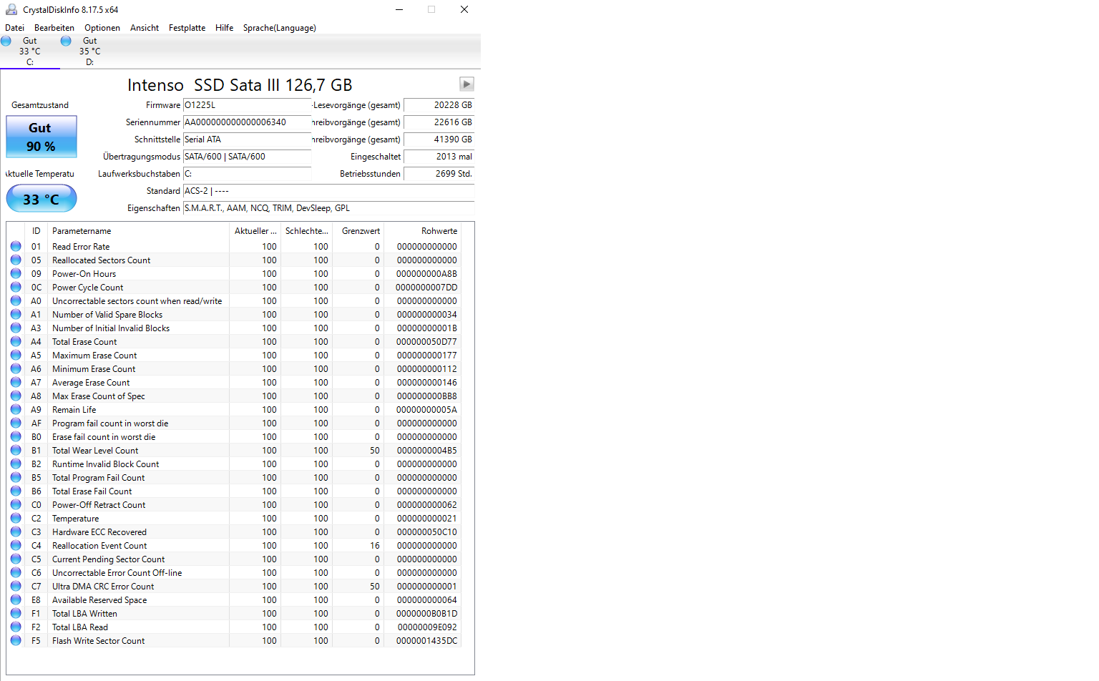Click status orb for Reallocated Sectors Count

click(16, 260)
